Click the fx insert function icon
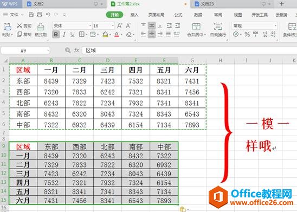297x212 pixels. pos(76,50)
